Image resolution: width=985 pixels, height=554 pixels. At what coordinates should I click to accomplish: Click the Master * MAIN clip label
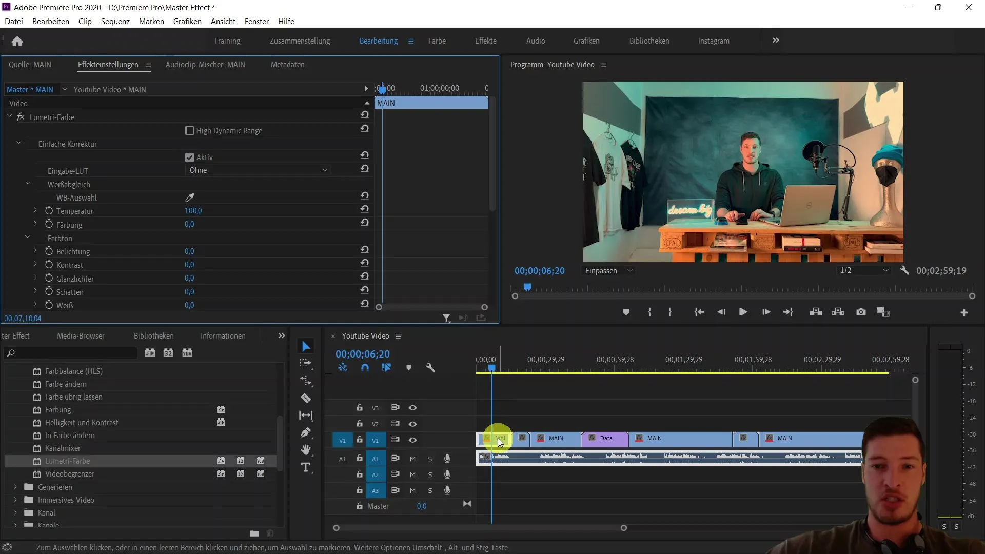click(30, 89)
